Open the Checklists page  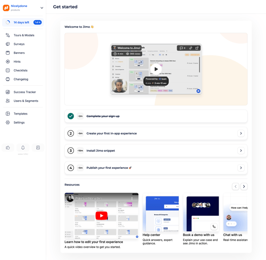coord(23,70)
